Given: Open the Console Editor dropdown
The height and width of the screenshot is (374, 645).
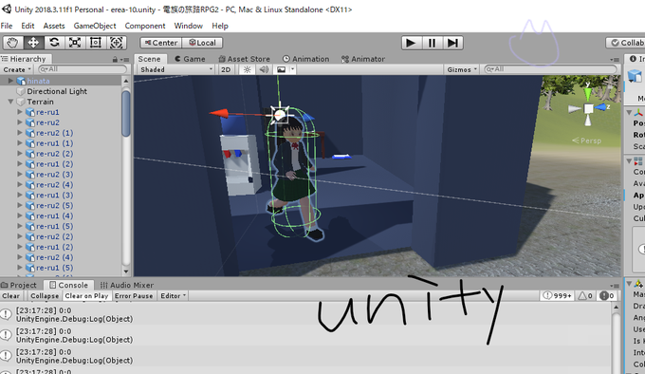Looking at the screenshot, I should coord(173,296).
